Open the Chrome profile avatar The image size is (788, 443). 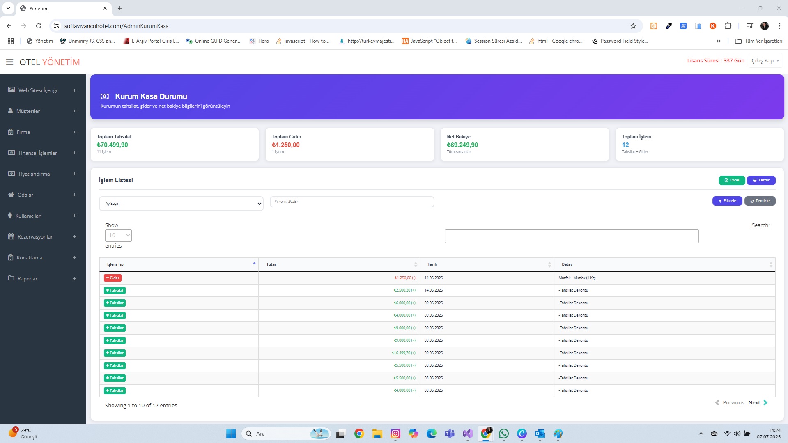click(x=764, y=26)
